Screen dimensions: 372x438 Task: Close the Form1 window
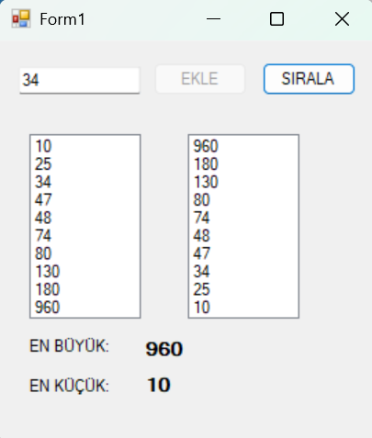click(x=342, y=19)
